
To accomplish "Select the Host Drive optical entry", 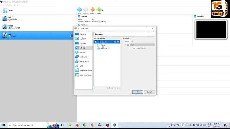I will 105,49.
